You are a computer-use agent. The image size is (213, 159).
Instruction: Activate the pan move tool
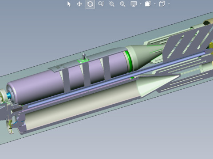(x=79, y=4)
